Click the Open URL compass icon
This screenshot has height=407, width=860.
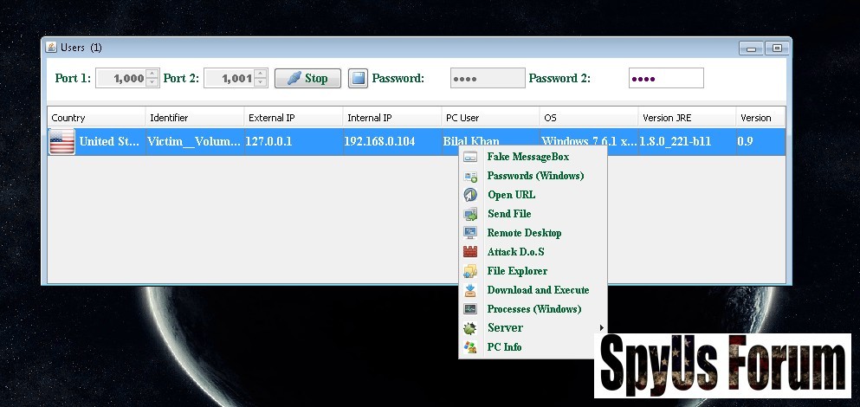[470, 195]
